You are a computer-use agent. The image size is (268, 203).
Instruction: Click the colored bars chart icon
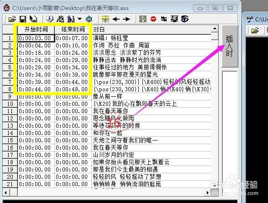point(71,19)
